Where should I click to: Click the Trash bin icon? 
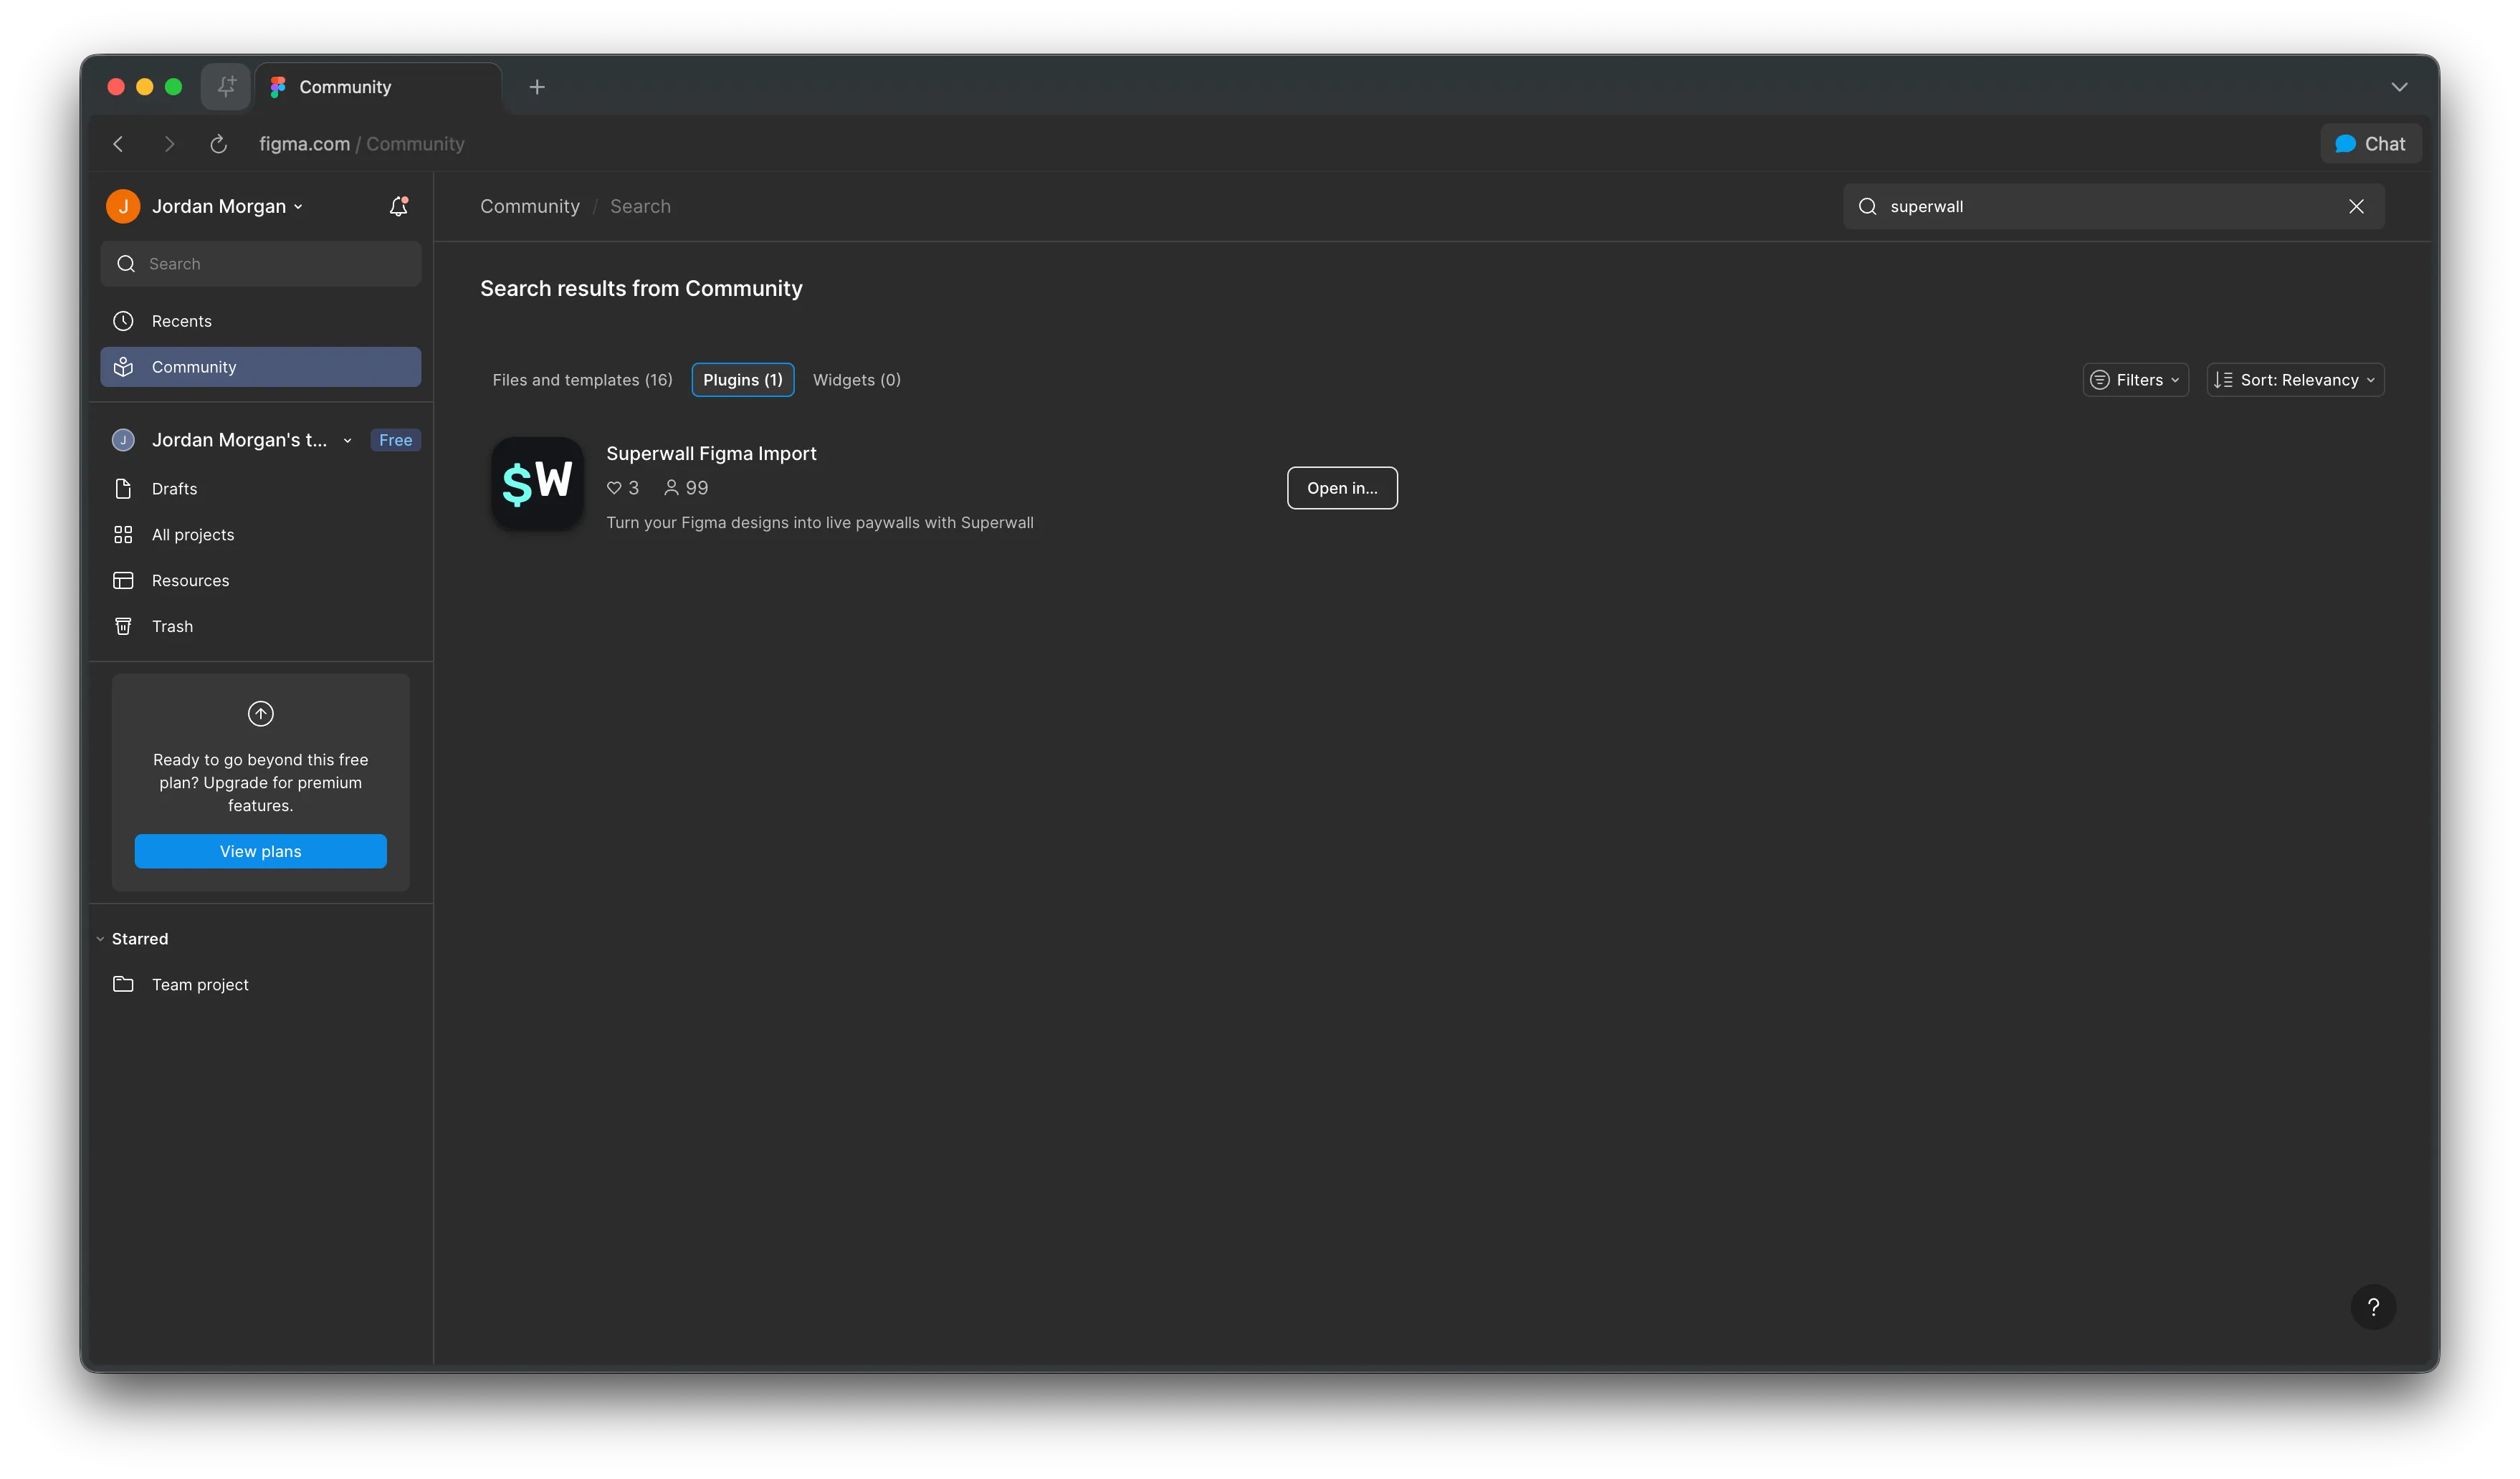click(x=123, y=627)
